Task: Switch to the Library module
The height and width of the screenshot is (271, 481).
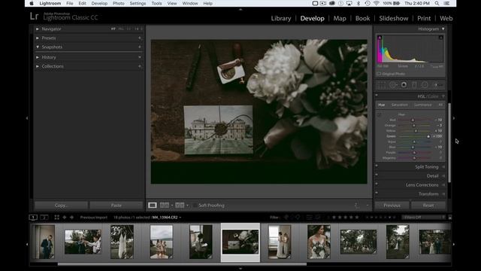Action: [280, 18]
